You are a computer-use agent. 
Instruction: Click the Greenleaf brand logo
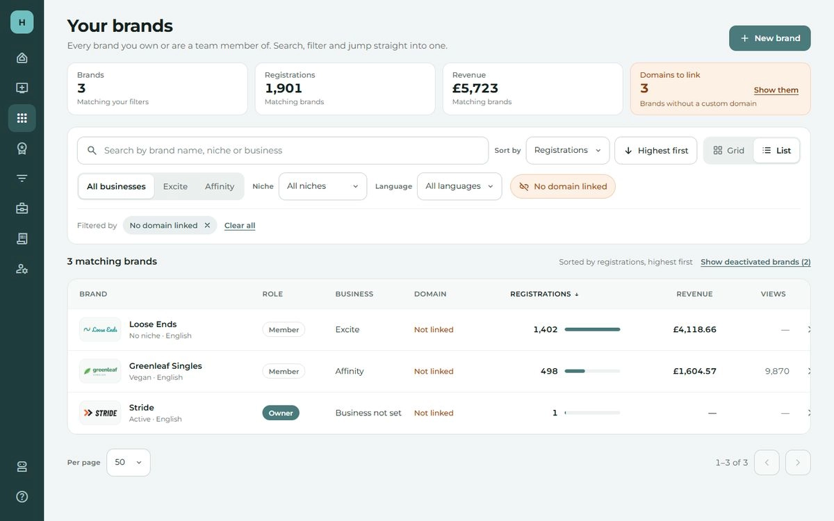100,372
